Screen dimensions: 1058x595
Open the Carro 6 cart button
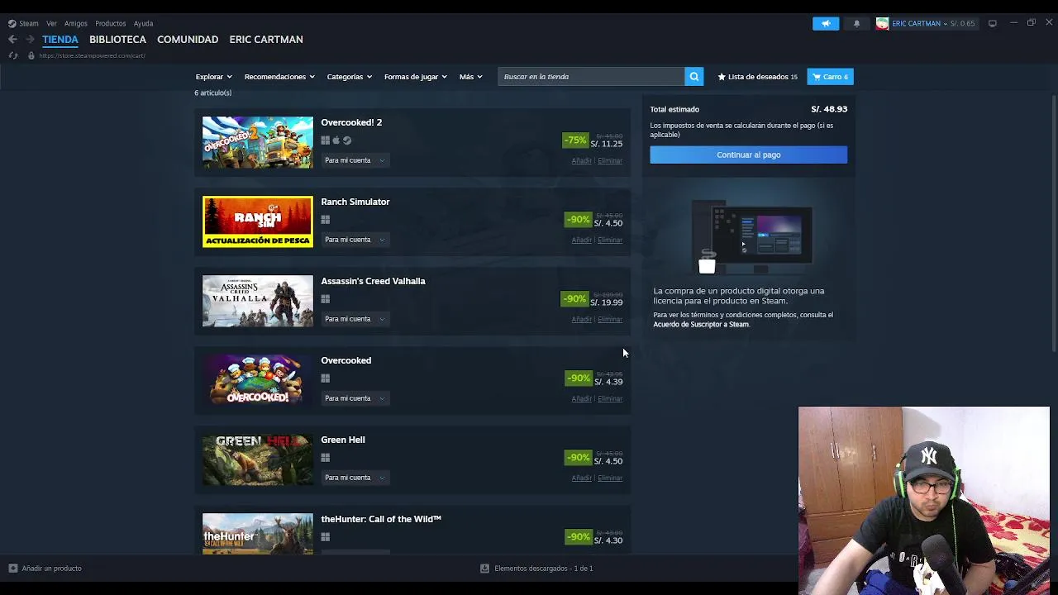pos(830,77)
